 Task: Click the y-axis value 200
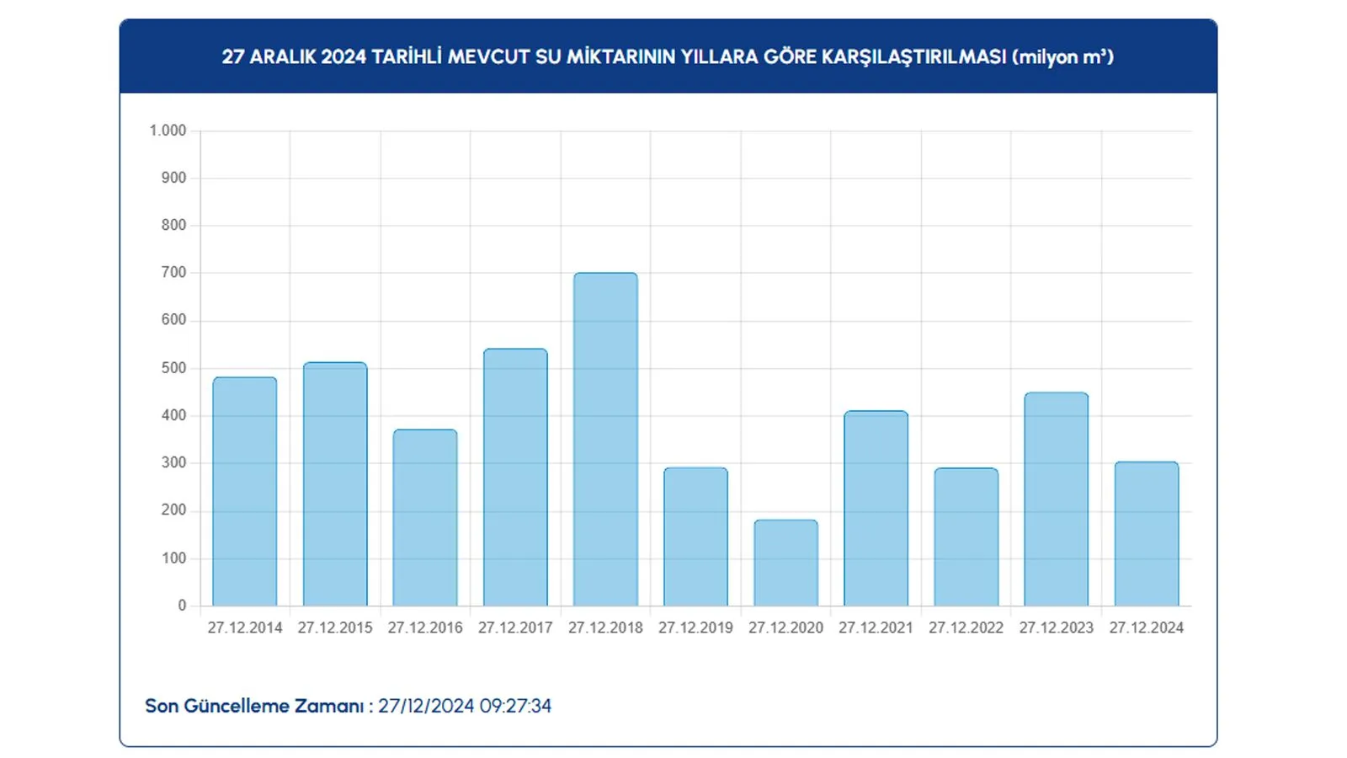click(x=173, y=510)
